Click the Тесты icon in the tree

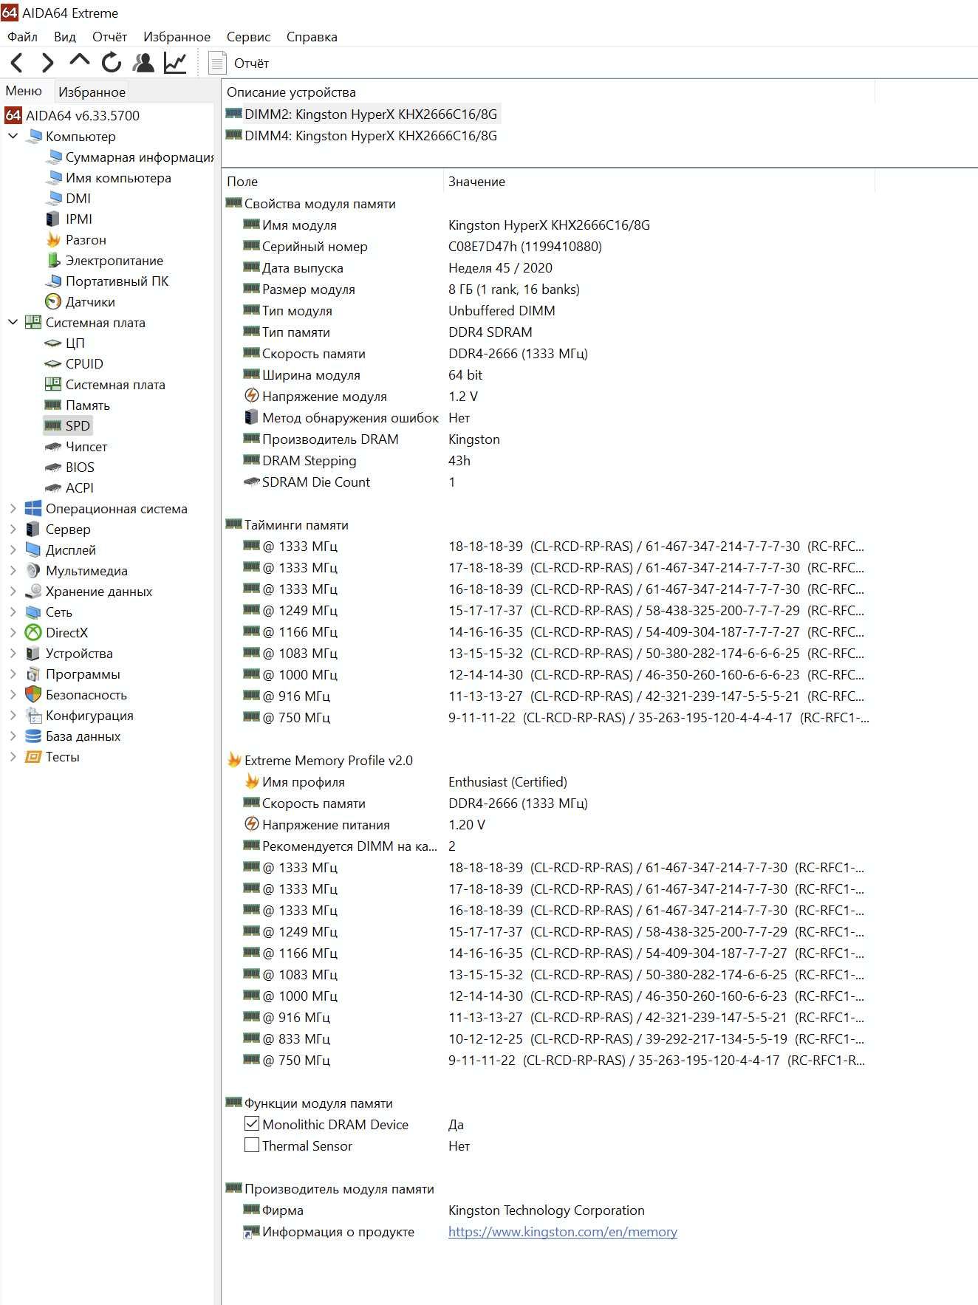pyautogui.click(x=33, y=756)
